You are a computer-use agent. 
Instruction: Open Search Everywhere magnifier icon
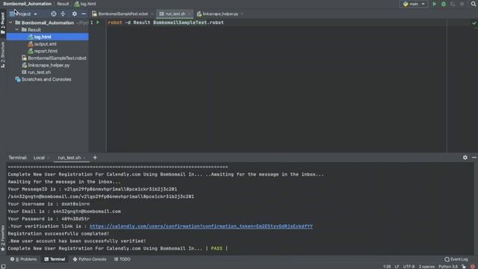point(474,4)
